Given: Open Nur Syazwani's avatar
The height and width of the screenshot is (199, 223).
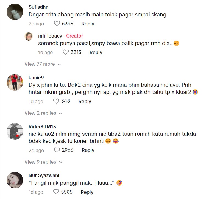Looking at the screenshot, I should [x=15, y=180].
